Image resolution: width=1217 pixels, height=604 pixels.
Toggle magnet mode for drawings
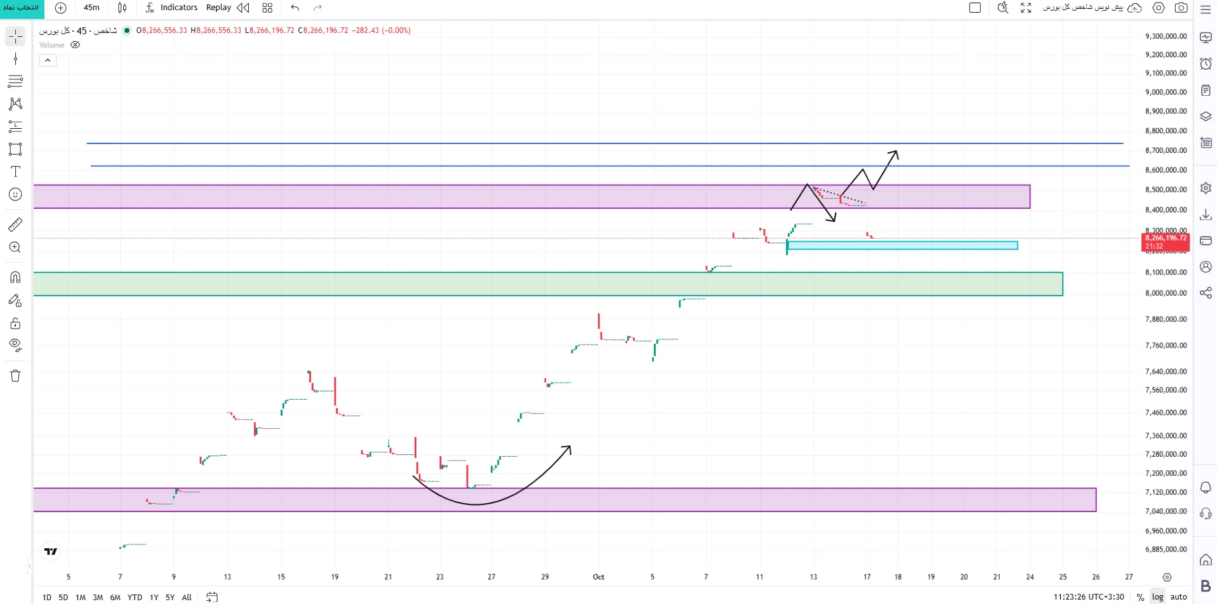pos(15,277)
